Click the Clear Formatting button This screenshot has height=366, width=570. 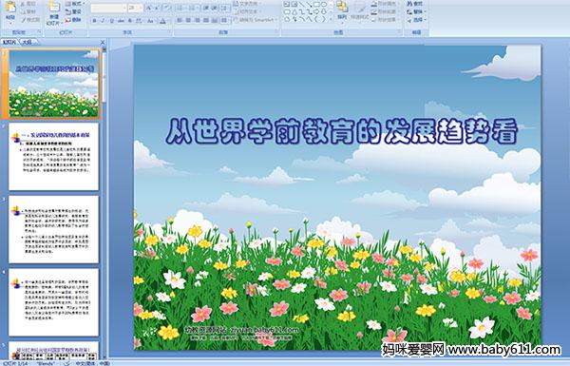pos(166,8)
